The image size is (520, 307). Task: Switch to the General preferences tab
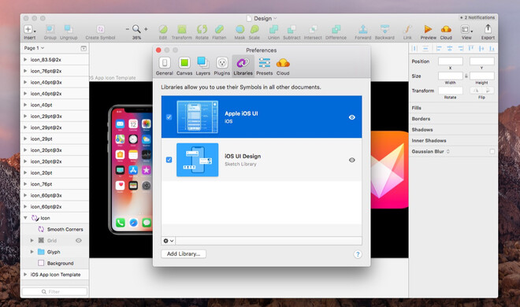(165, 66)
